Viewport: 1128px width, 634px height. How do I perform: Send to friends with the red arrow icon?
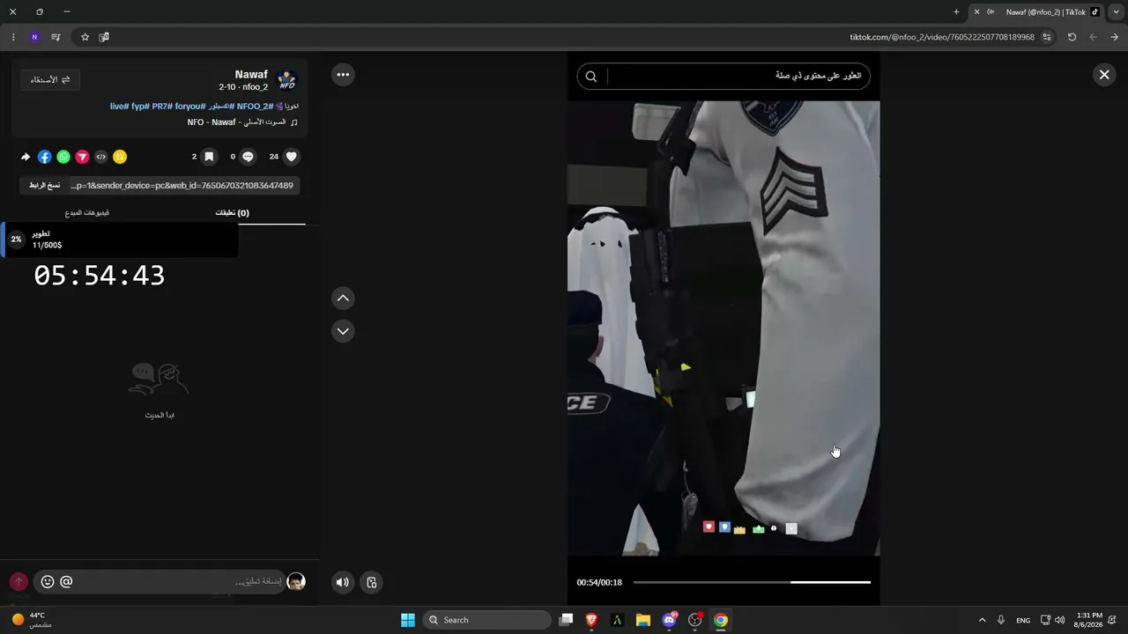[82, 157]
